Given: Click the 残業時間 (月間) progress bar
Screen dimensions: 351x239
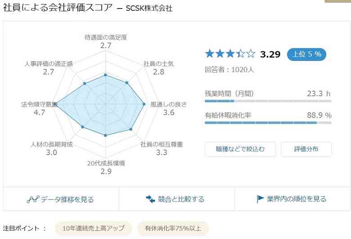Looking at the screenshot, I should point(268,101).
